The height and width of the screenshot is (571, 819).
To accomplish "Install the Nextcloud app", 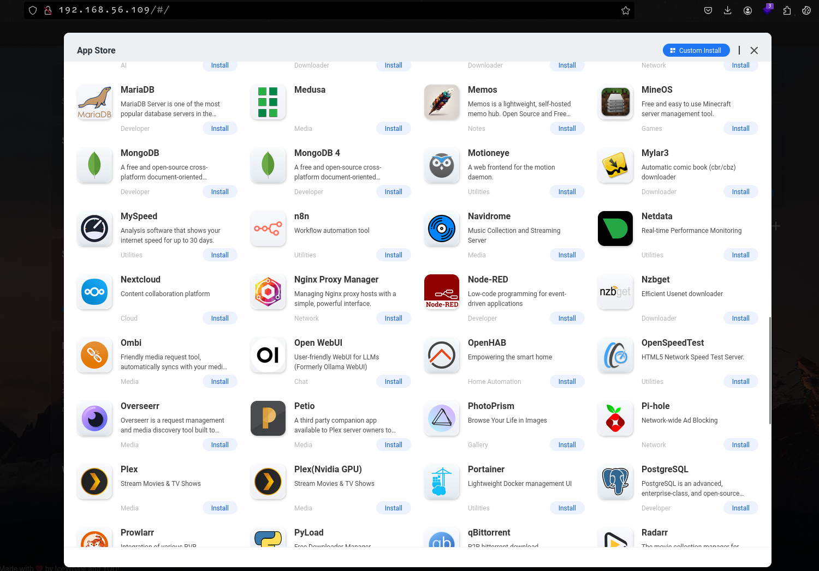I will click(220, 318).
